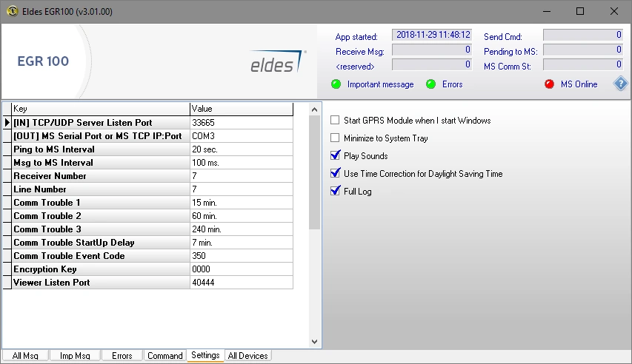Select the 'Receiver Number' key cell
The width and height of the screenshot is (632, 364).
(x=100, y=175)
